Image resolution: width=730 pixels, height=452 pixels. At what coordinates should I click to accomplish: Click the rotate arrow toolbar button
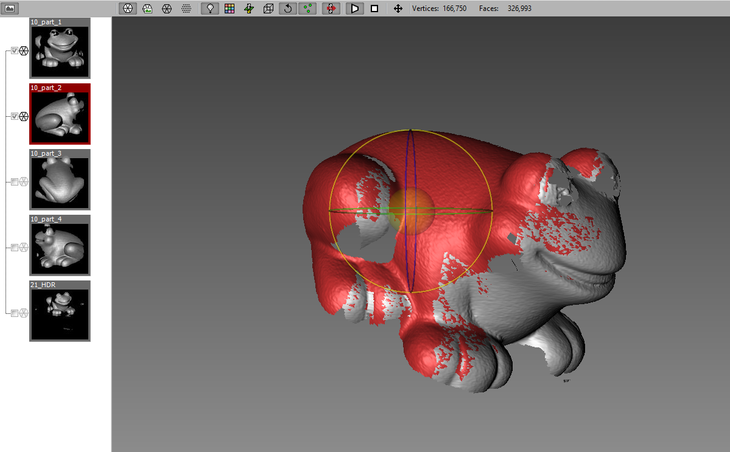288,9
